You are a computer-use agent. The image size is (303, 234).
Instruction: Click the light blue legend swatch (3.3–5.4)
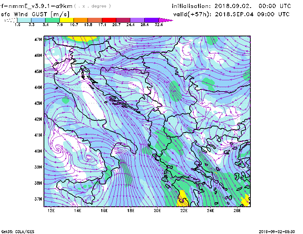[x=38, y=20]
